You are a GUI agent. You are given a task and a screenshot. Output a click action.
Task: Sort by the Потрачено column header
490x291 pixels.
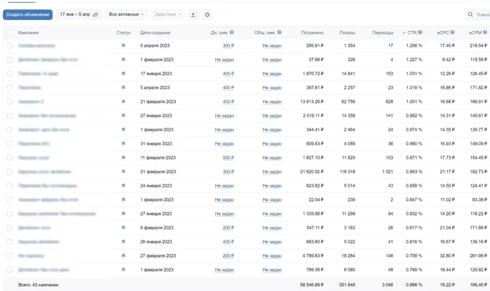[x=312, y=33]
